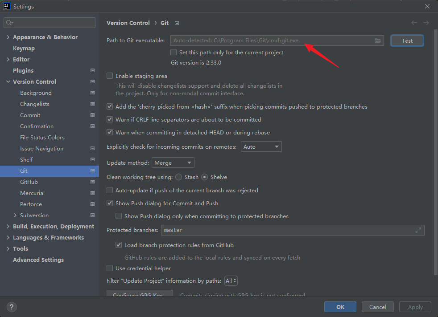This screenshot has width=438, height=317.
Task: Click the project icon beside Shelf
Action: [x=92, y=160]
